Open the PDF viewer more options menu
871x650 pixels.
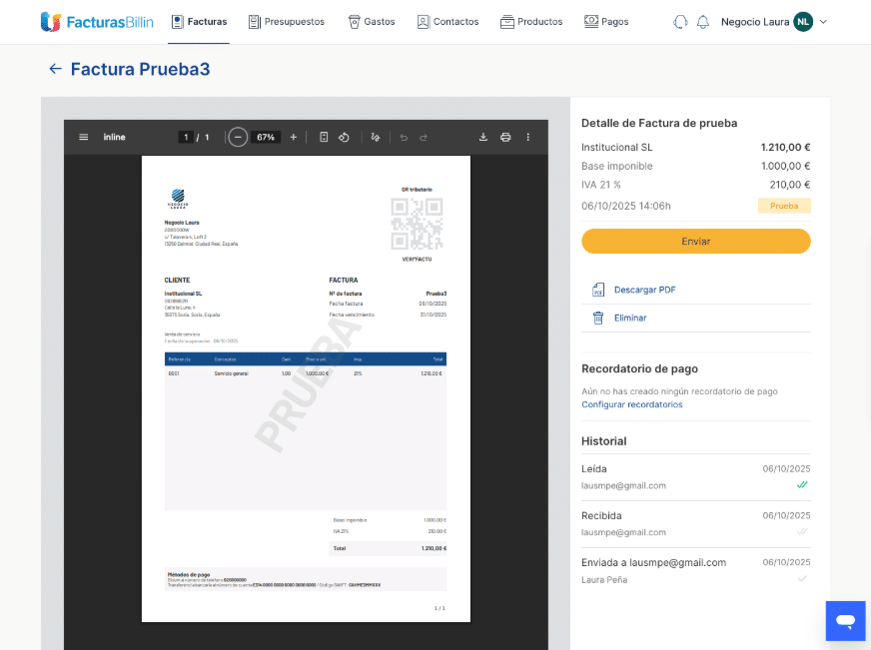click(528, 137)
